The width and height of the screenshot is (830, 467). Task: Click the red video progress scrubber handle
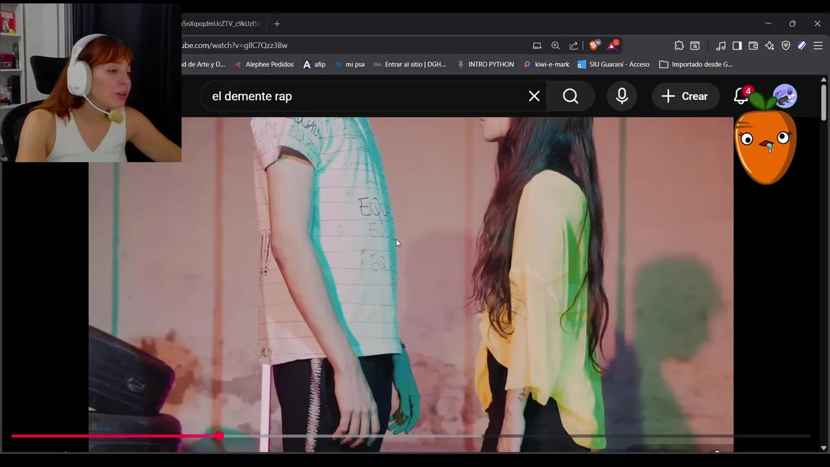click(x=220, y=436)
